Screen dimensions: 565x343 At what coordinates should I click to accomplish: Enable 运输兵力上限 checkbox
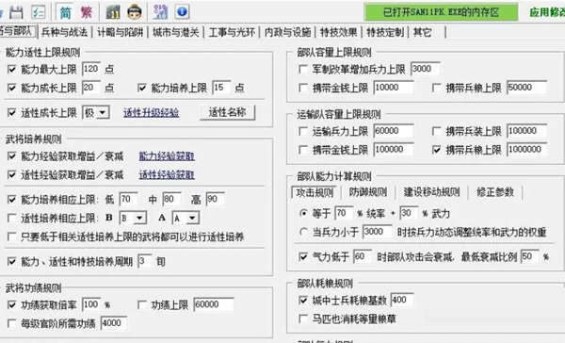pyautogui.click(x=303, y=131)
